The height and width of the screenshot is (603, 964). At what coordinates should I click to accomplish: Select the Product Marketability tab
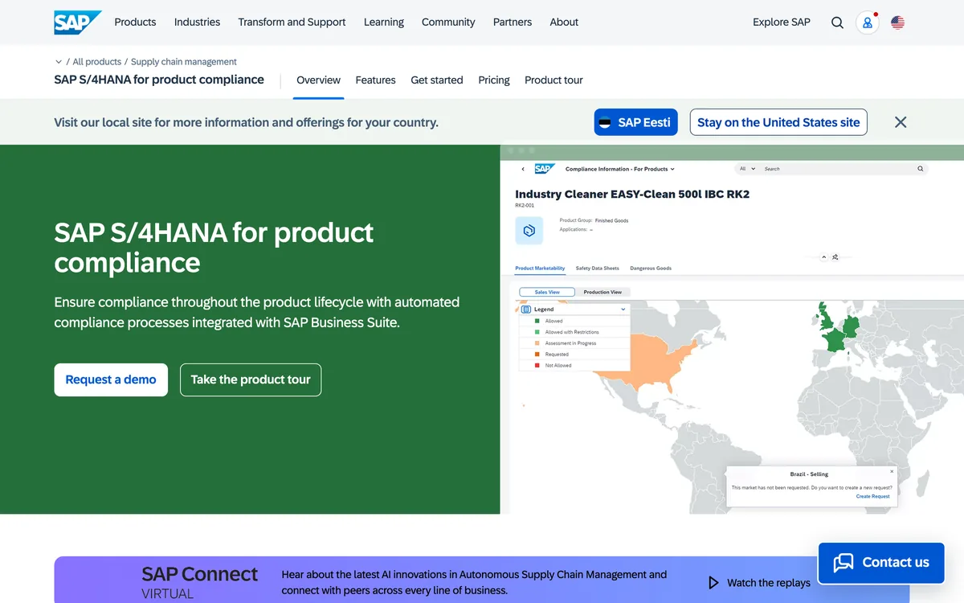pyautogui.click(x=540, y=269)
